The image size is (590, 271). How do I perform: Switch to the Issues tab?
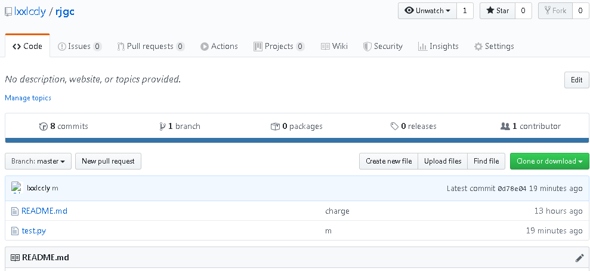pyautogui.click(x=79, y=47)
